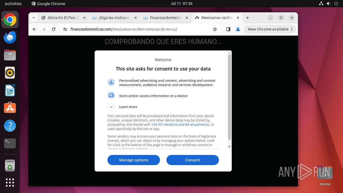Open the clock and calendar menu
343x193 pixels.
point(181,3)
